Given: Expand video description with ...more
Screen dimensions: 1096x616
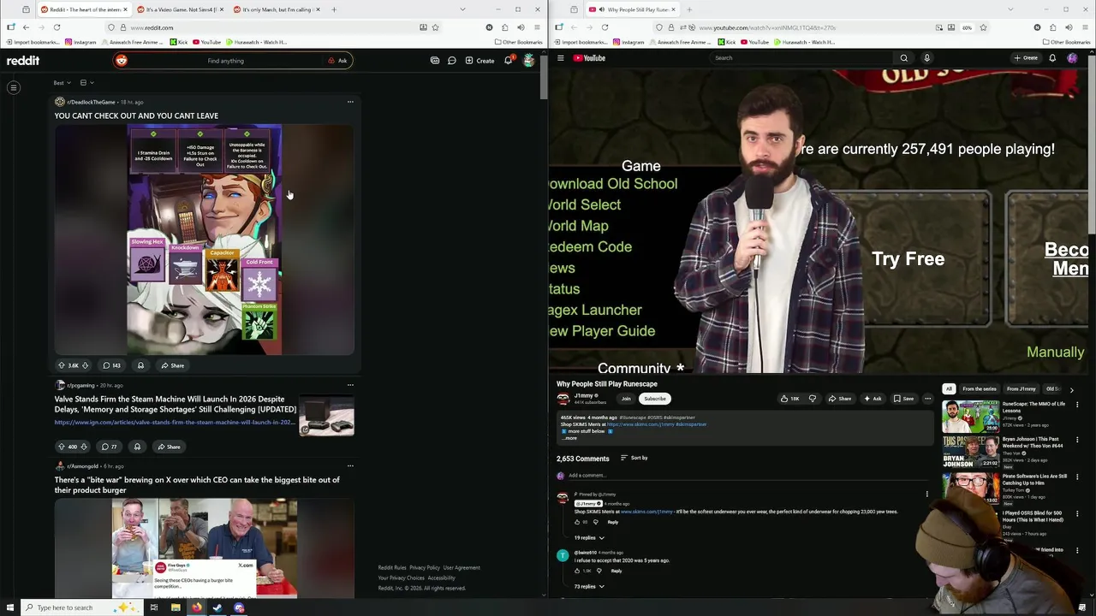Looking at the screenshot, I should pyautogui.click(x=570, y=438).
